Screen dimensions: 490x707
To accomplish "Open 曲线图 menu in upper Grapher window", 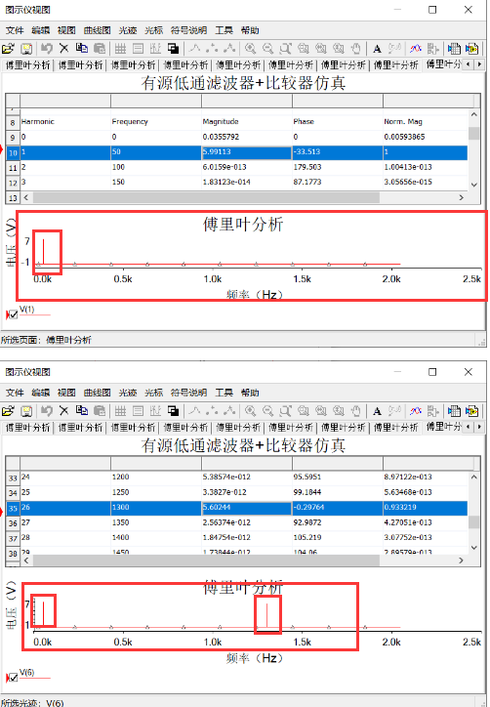I will 97,30.
